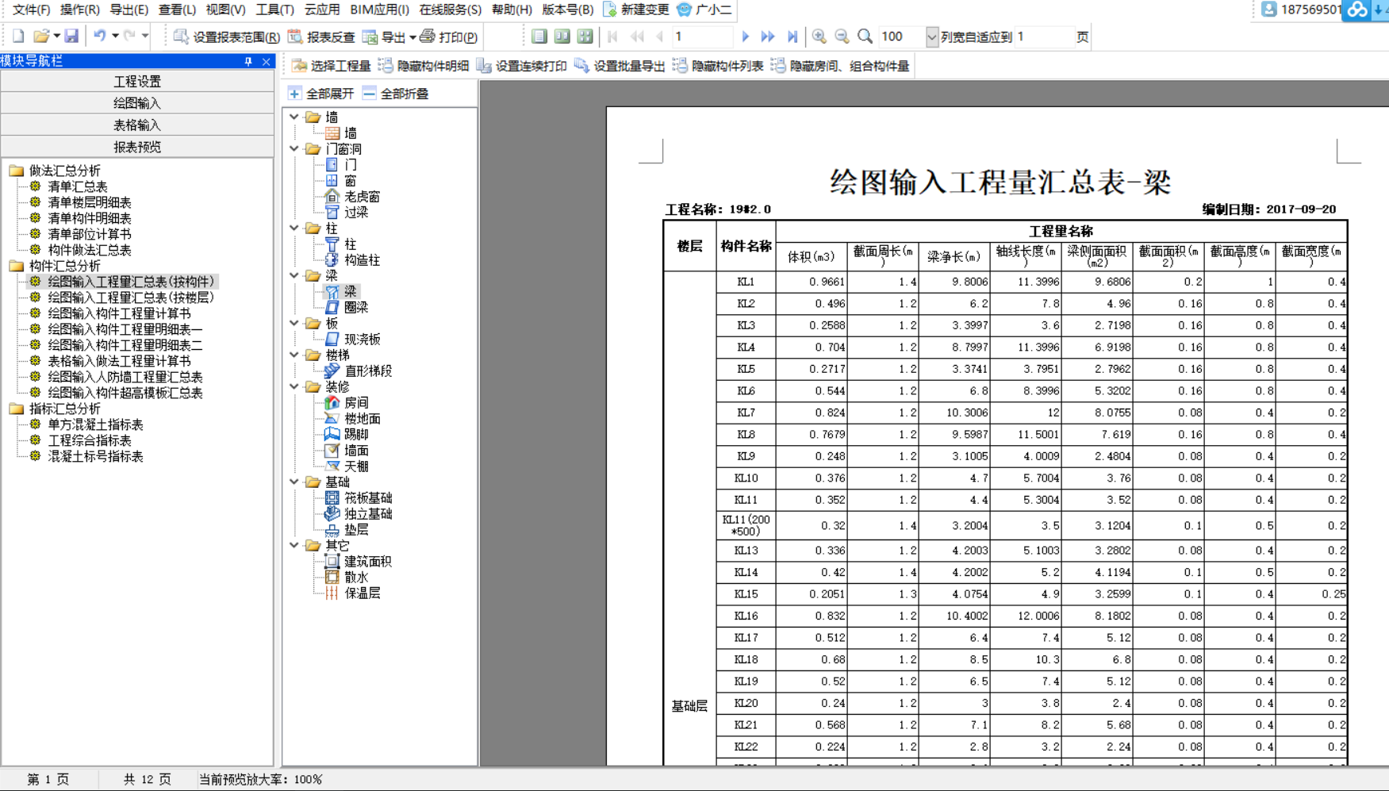1389x791 pixels.
Task: Select multi-page grid view icon
Action: point(585,36)
